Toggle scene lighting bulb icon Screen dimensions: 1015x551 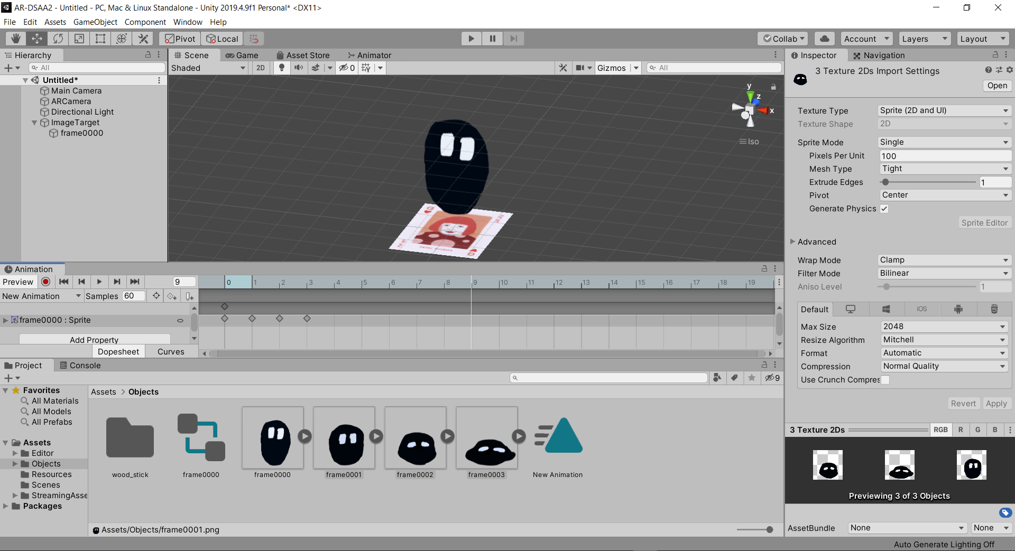point(282,68)
